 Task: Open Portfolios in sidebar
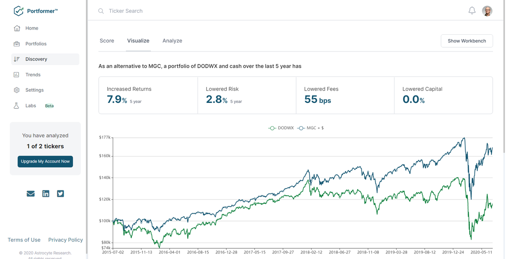36,44
